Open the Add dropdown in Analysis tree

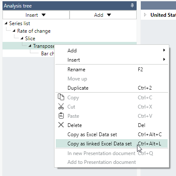103,15
